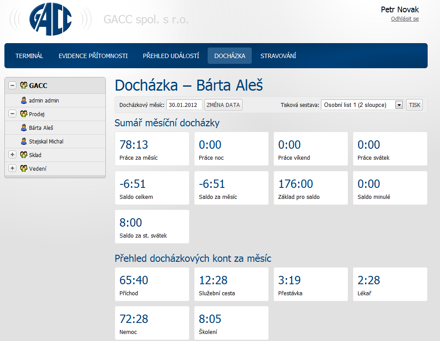Select the Vedení tree node label
The height and width of the screenshot is (341, 440).
(x=37, y=169)
